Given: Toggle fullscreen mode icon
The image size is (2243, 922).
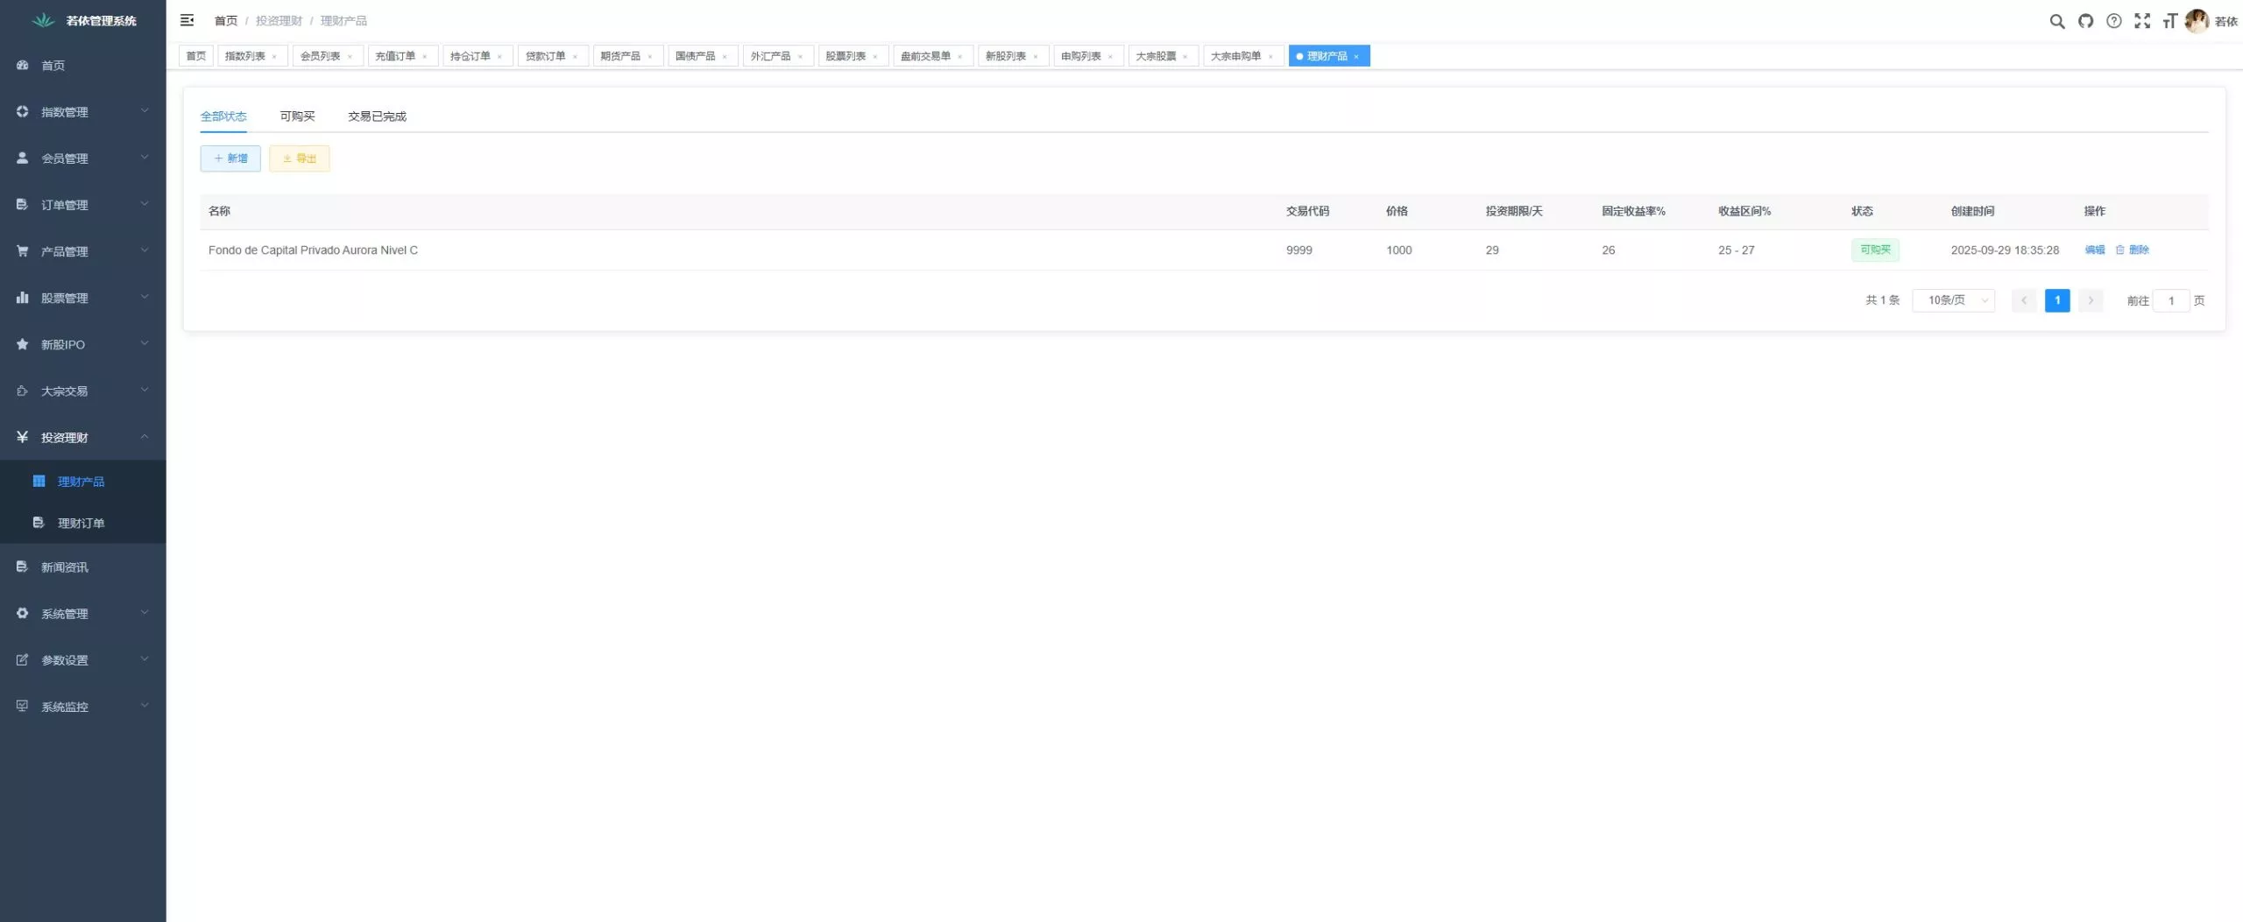Looking at the screenshot, I should click(x=2141, y=21).
